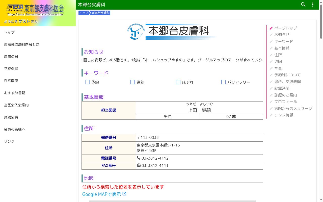Click the 本郷台皮膚科 breadcrumb

[100, 13]
